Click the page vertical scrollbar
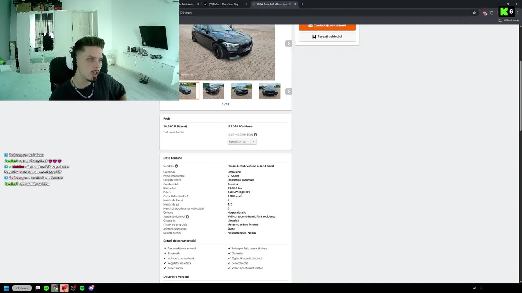522x293 pixels. [x=520, y=96]
